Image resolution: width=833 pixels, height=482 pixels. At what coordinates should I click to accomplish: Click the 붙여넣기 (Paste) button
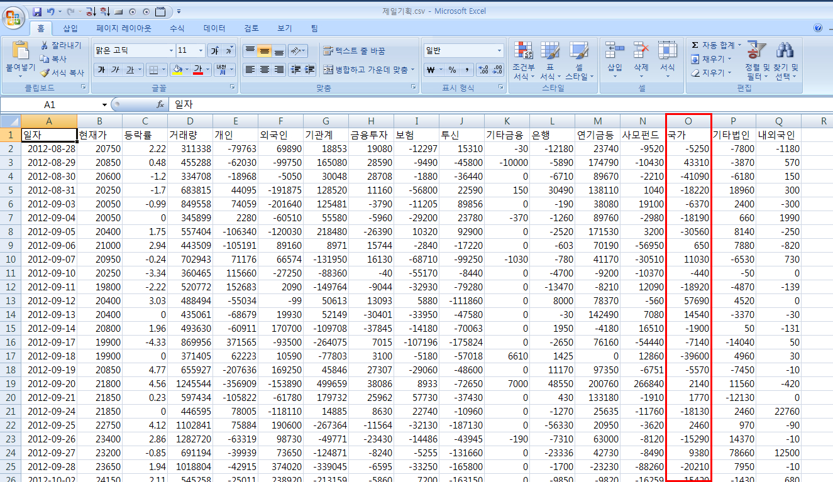point(21,58)
